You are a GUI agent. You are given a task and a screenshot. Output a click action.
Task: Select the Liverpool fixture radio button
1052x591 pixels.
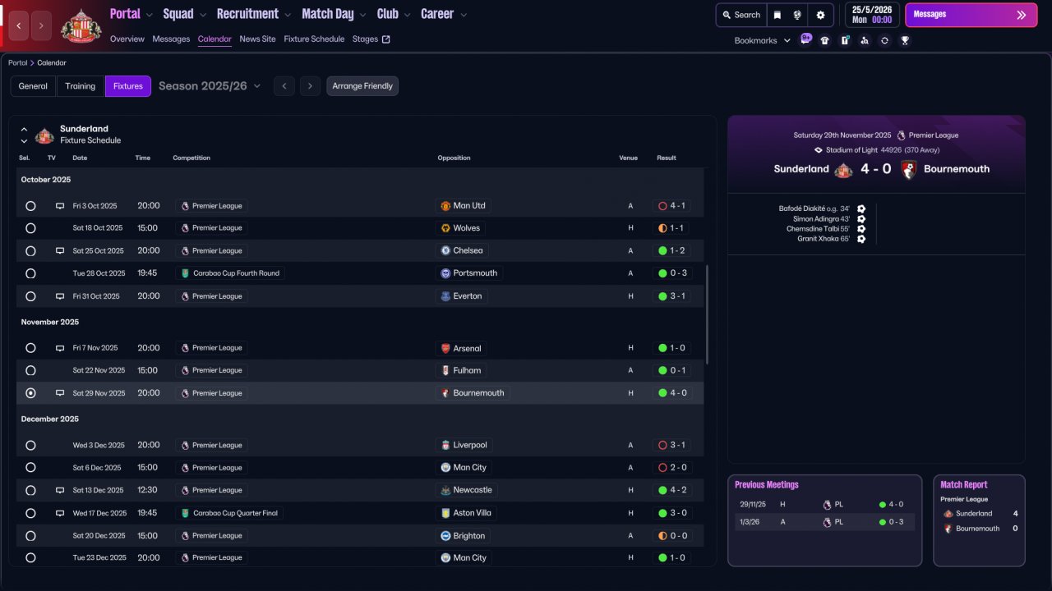[x=30, y=445]
